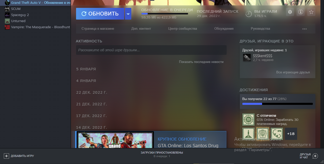Expand the +18 more achievements
The width and height of the screenshot is (324, 164).
(291, 134)
